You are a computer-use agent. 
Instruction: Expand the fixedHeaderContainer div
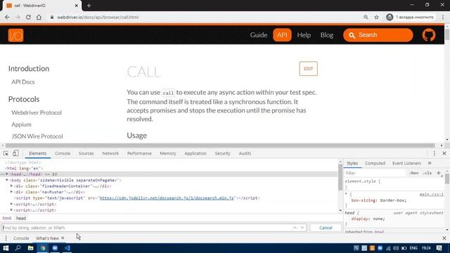point(11,186)
